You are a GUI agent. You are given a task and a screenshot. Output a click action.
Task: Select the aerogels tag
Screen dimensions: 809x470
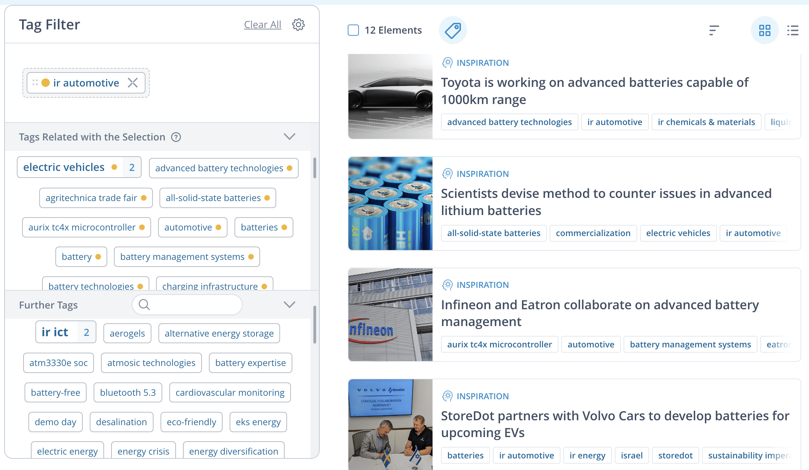pos(127,333)
